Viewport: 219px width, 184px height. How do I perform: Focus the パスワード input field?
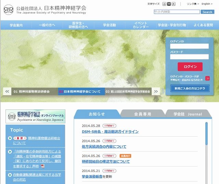189,57
